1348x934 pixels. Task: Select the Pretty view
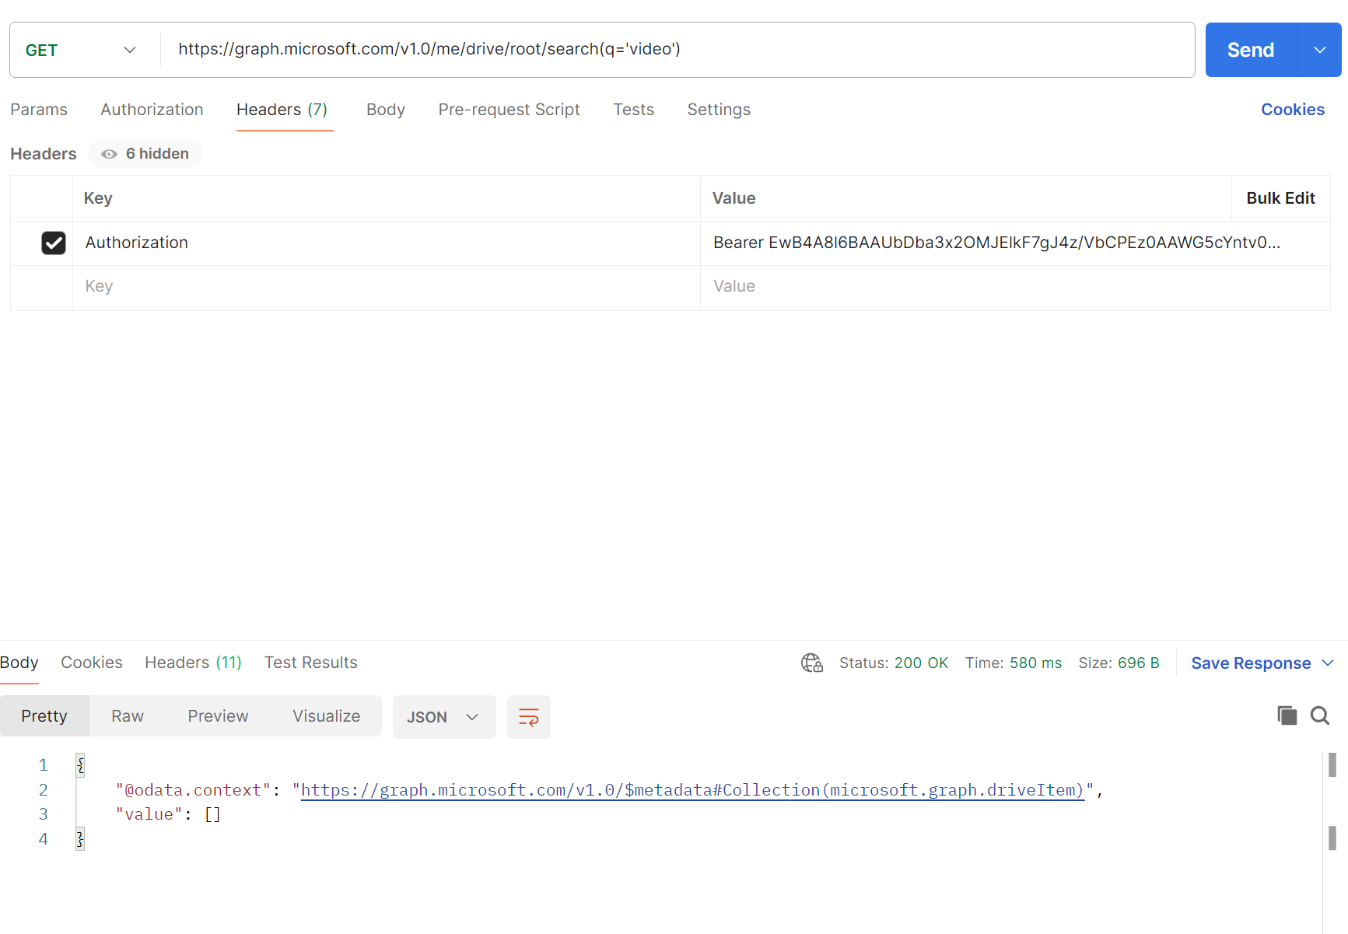44,716
